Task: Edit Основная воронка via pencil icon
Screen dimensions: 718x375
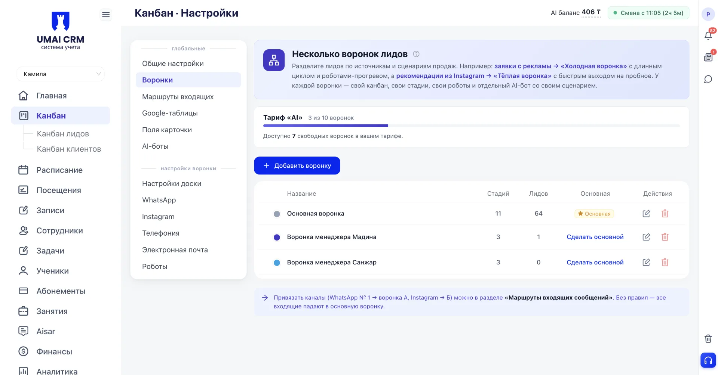Action: (x=646, y=214)
